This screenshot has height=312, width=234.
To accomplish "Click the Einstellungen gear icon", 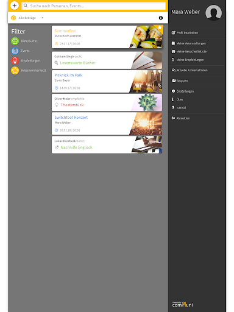I will coord(173,91).
